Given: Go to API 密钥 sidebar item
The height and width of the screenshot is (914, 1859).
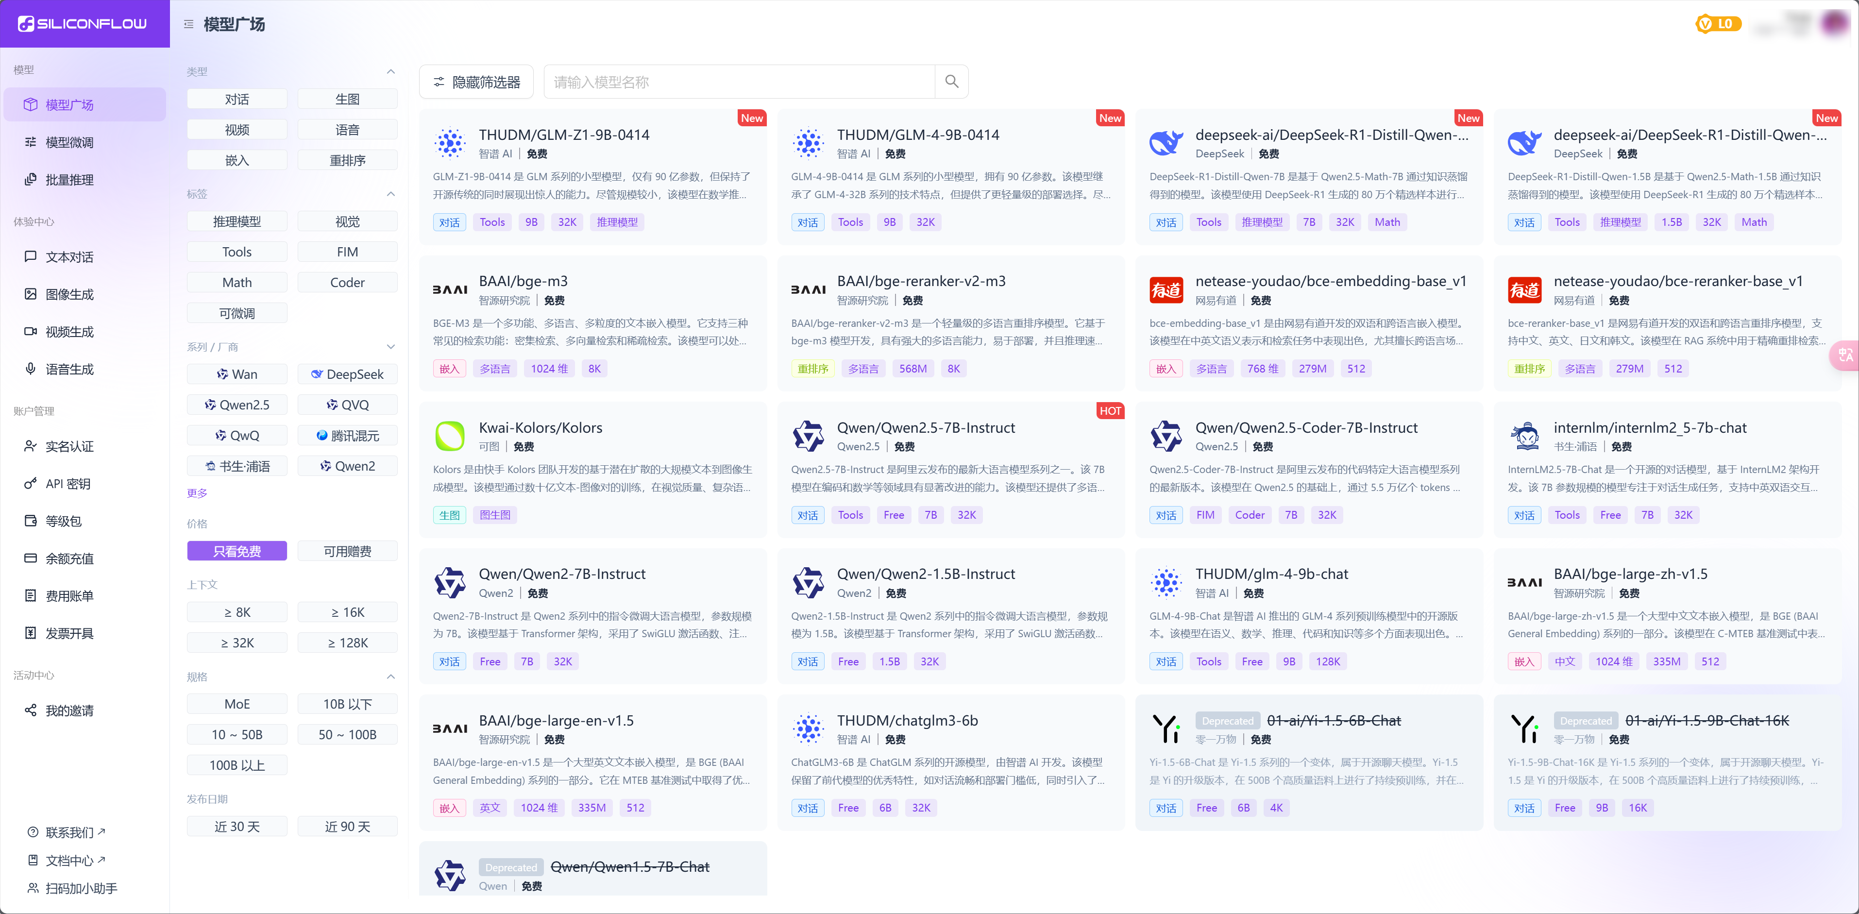Looking at the screenshot, I should 68,484.
